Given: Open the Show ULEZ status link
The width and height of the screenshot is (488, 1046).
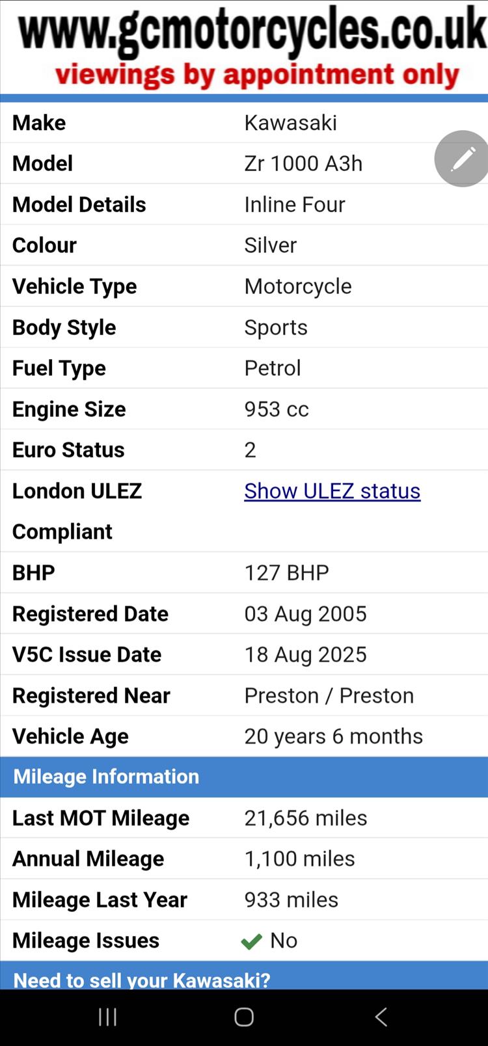Looking at the screenshot, I should click(x=332, y=490).
